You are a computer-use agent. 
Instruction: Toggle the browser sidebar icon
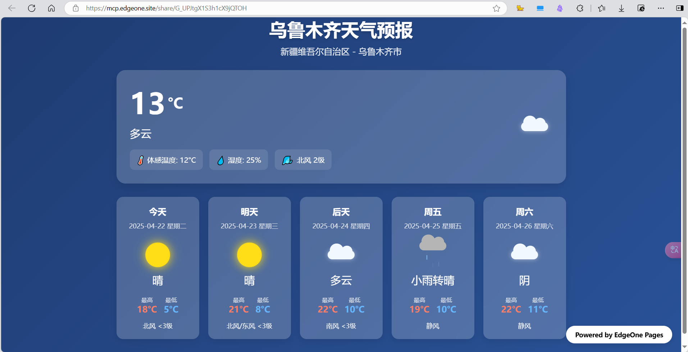point(679,8)
